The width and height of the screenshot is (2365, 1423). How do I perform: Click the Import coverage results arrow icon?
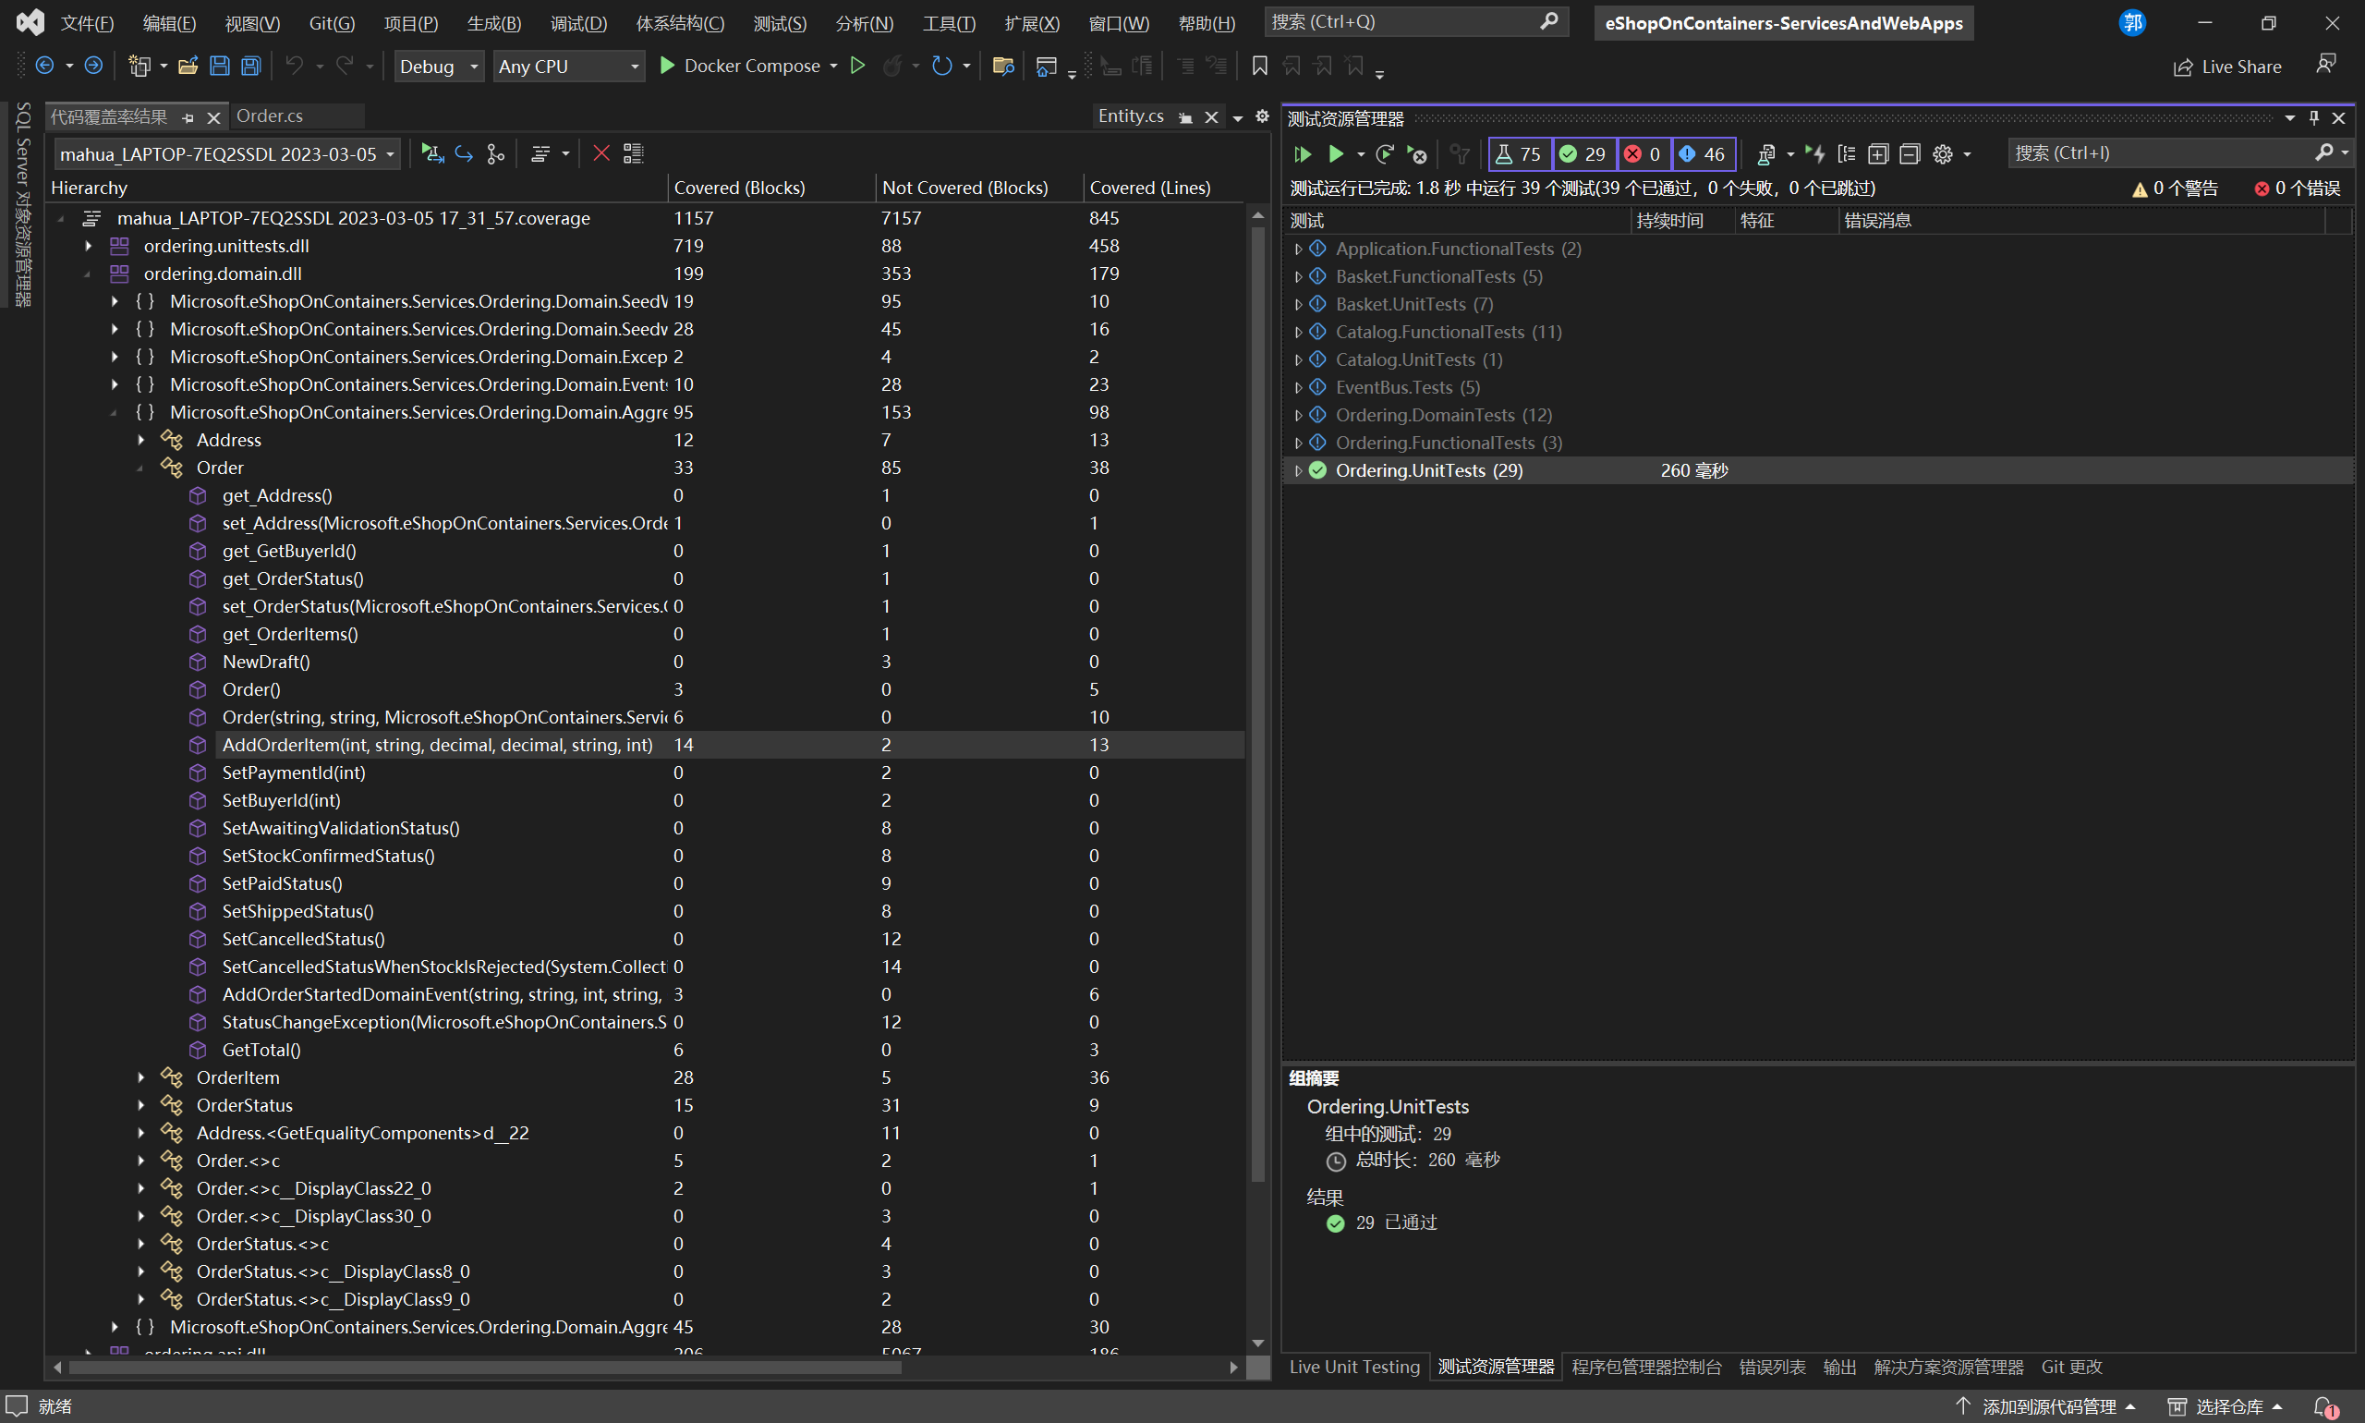tap(464, 153)
